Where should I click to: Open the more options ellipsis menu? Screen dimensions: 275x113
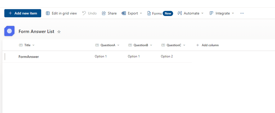(x=242, y=13)
